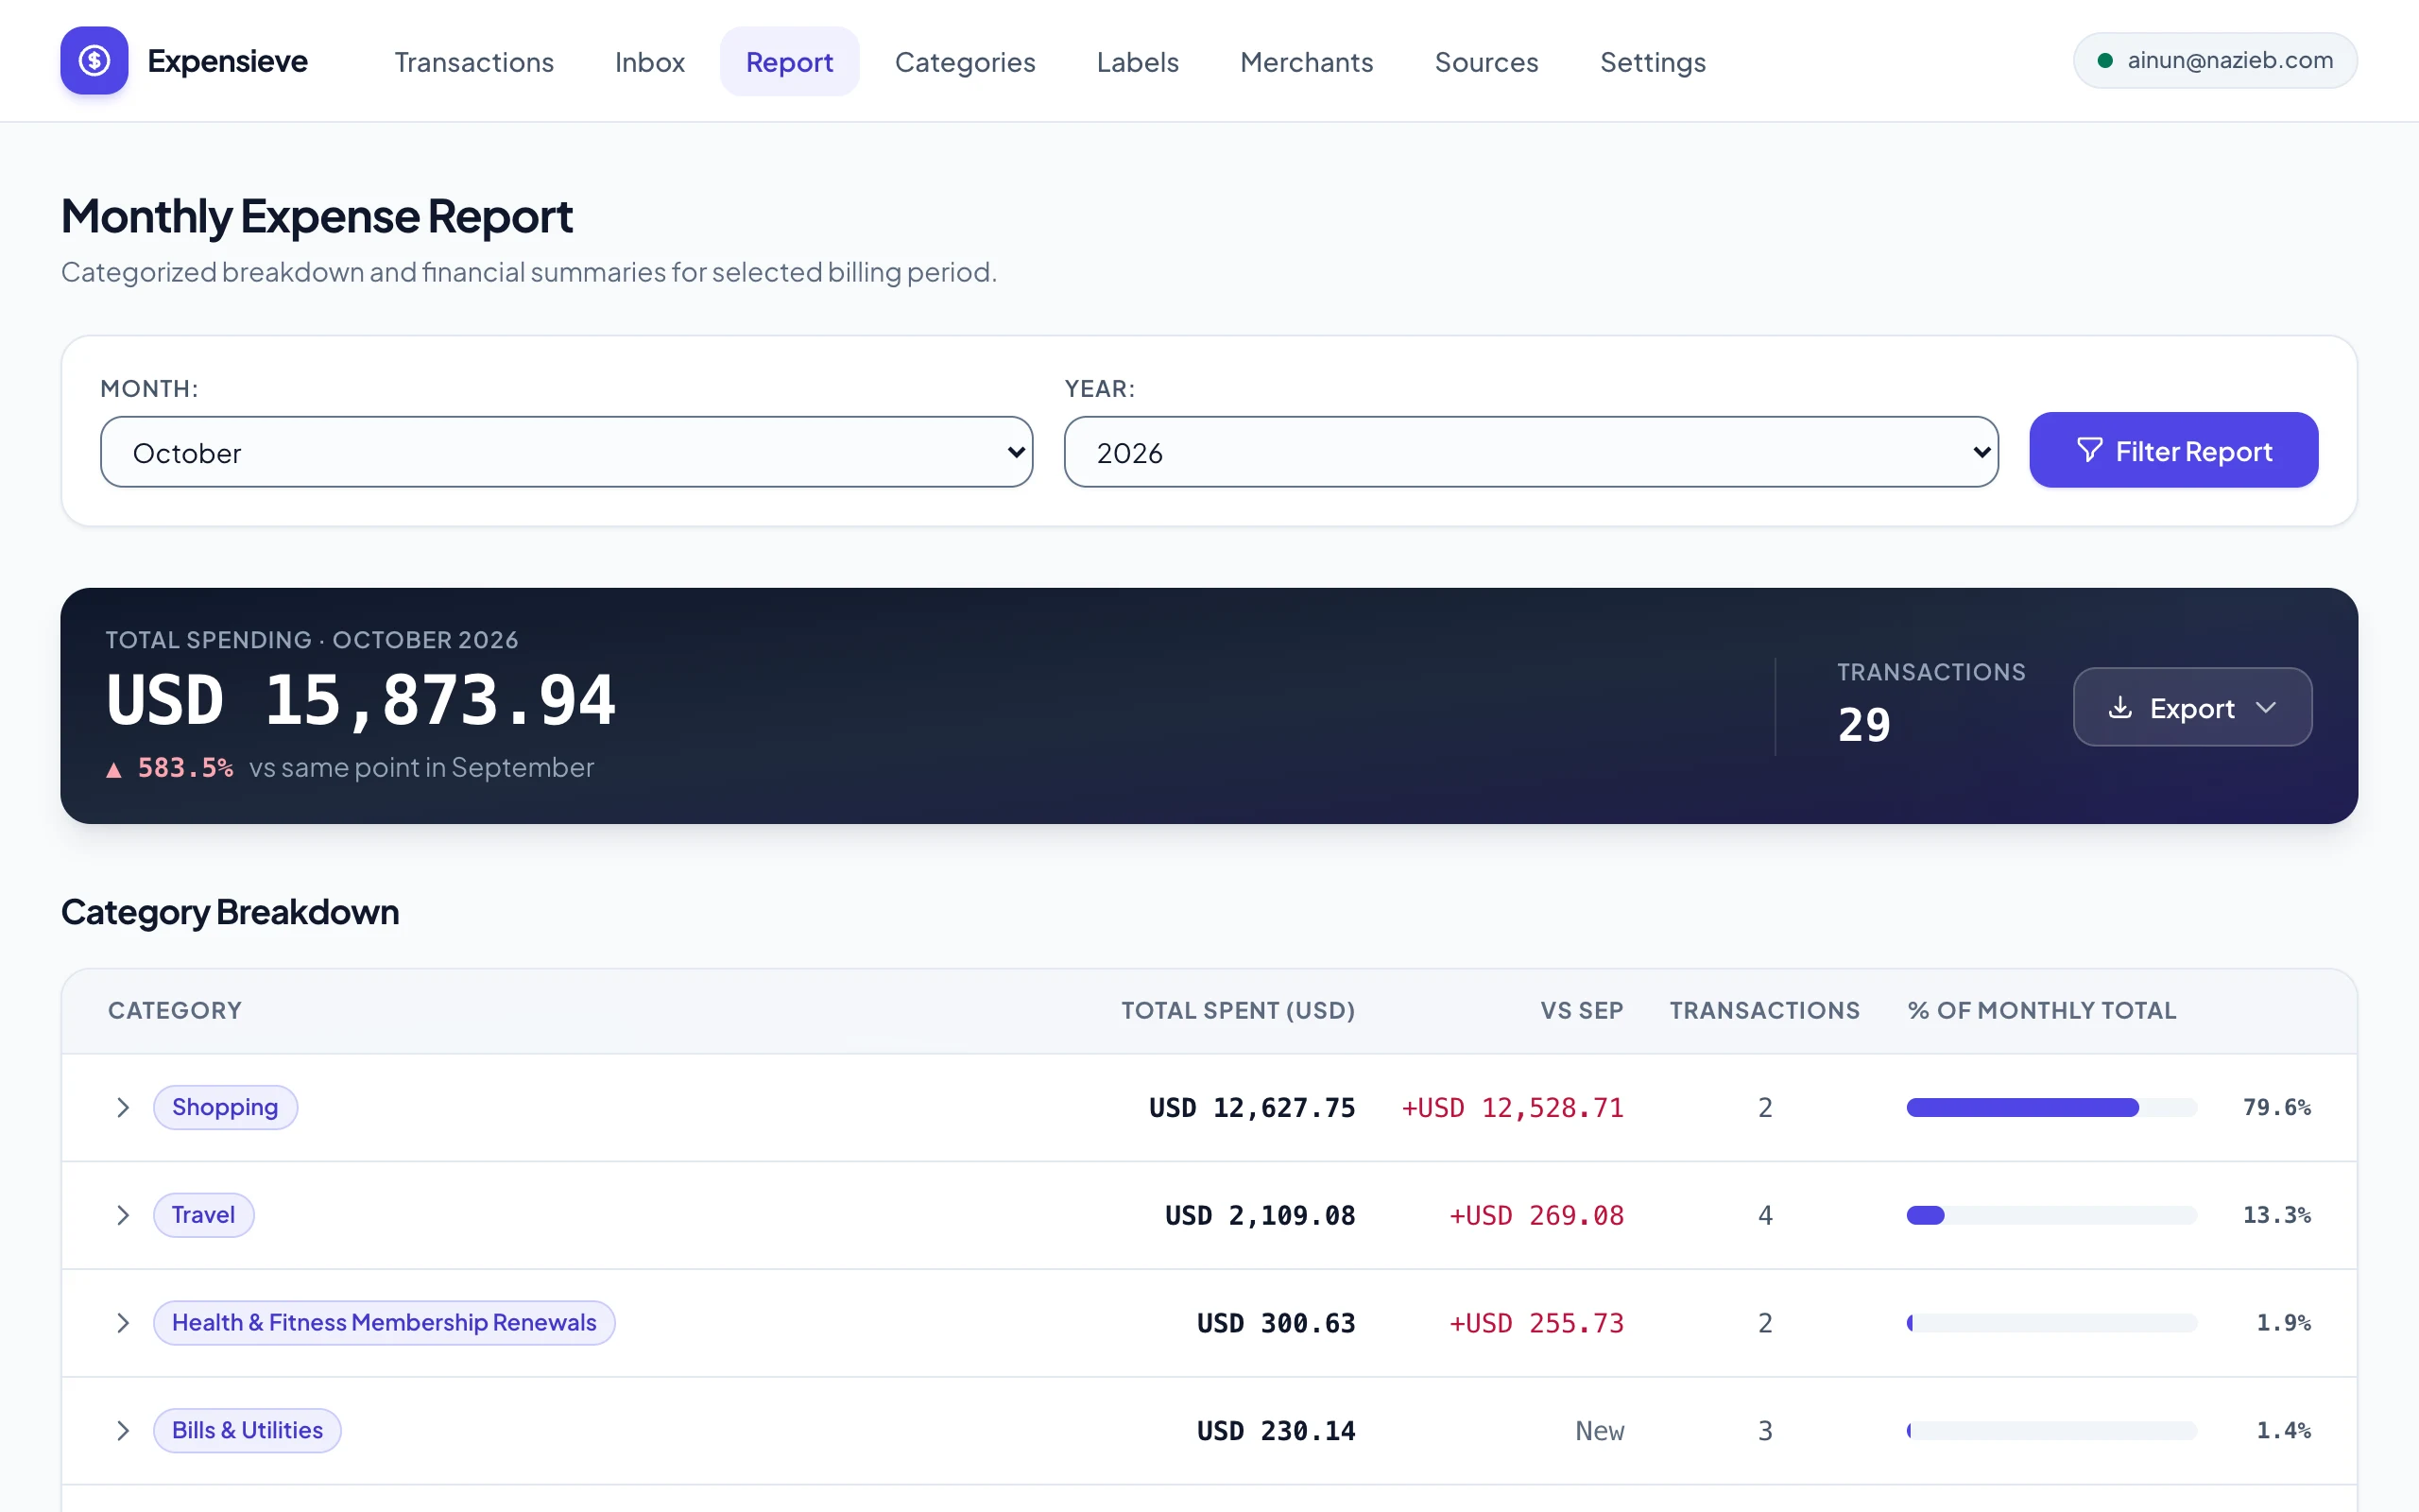2419x1512 pixels.
Task: Click the Expensieve brand name
Action: tap(227, 61)
